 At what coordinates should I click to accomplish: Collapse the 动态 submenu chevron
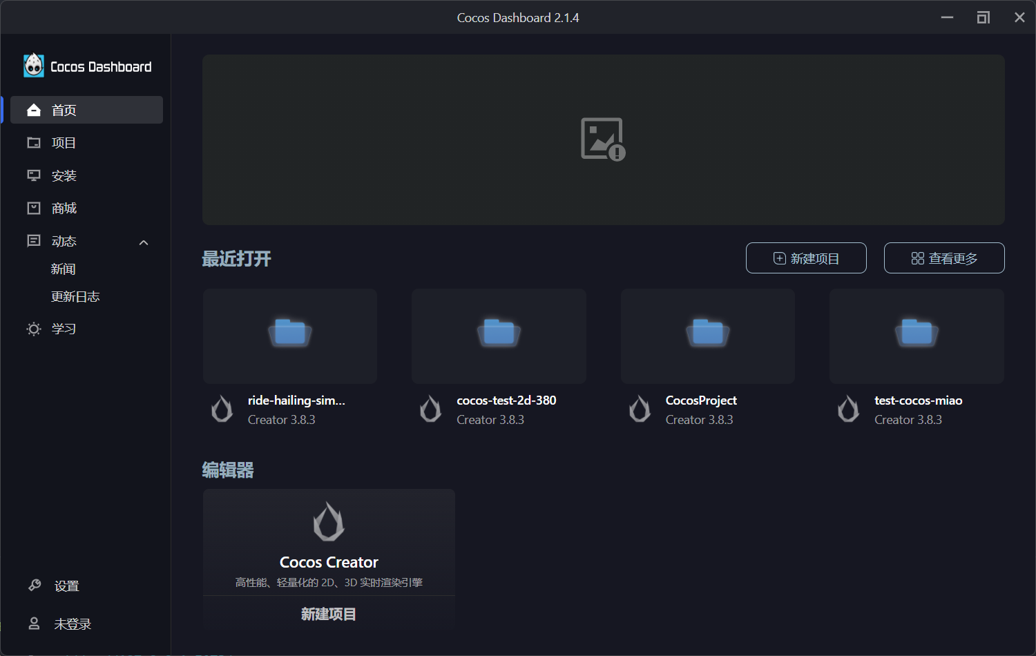tap(144, 242)
